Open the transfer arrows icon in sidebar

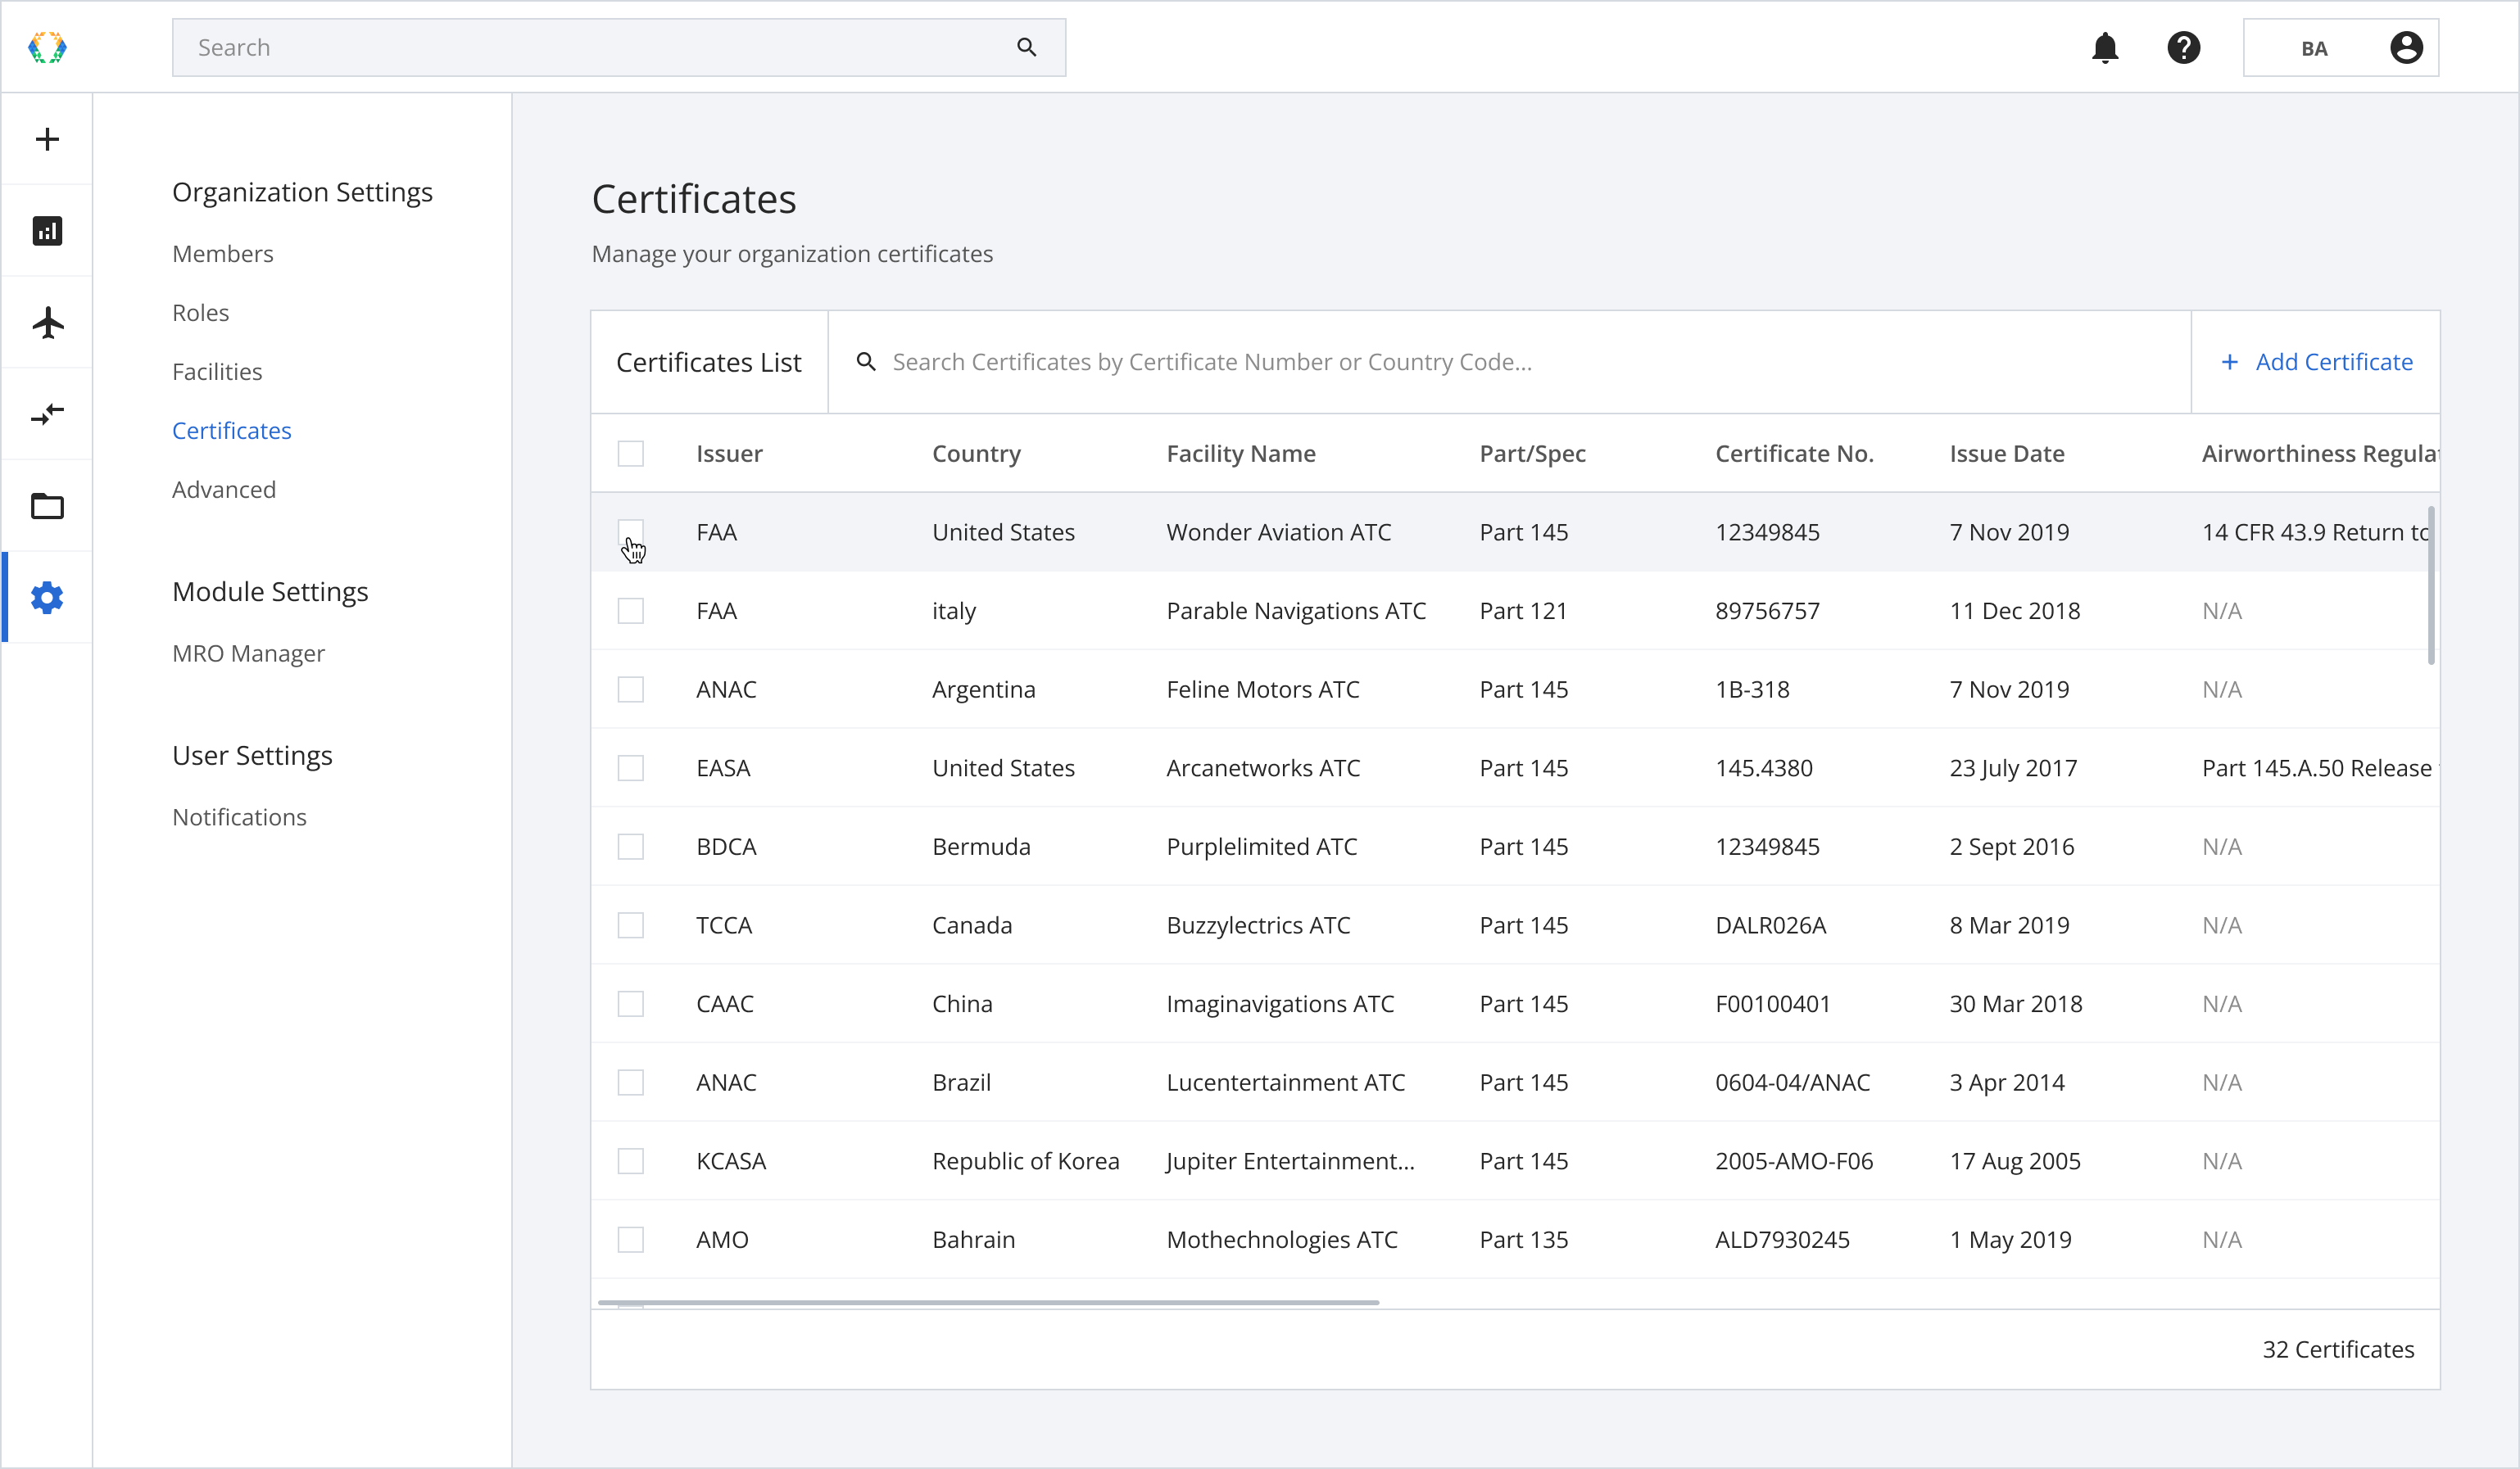click(x=47, y=414)
